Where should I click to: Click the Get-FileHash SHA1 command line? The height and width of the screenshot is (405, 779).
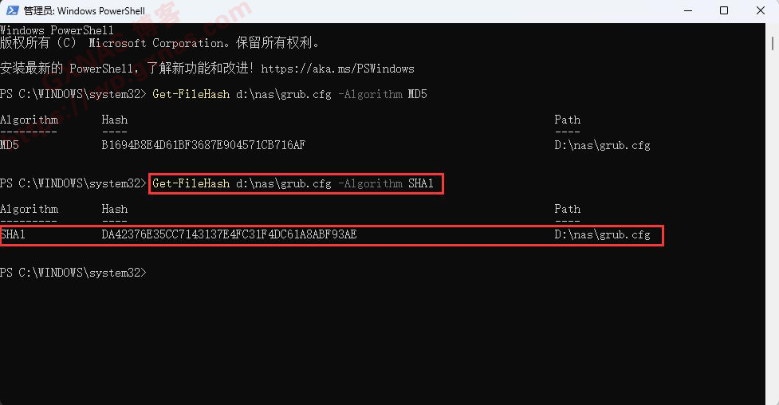coord(293,183)
